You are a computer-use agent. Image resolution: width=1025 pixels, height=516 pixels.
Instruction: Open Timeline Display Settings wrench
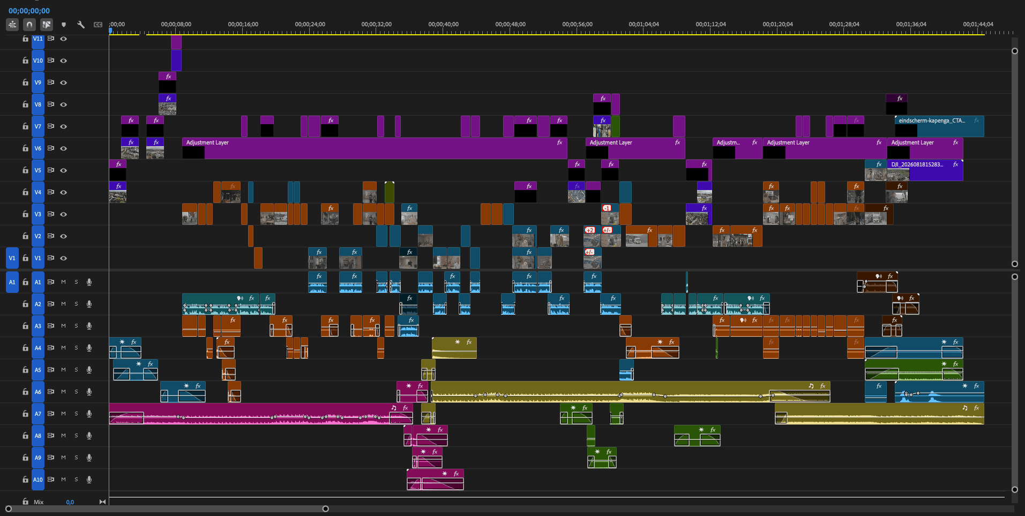pos(81,25)
